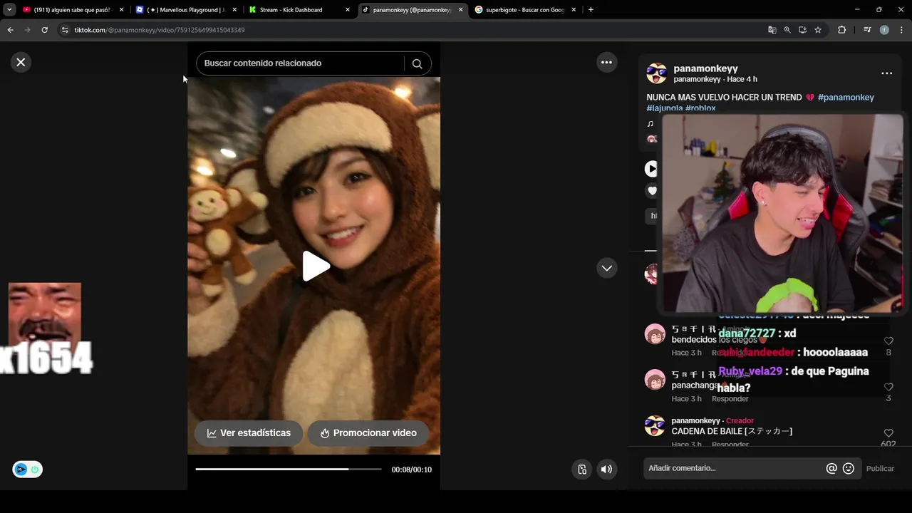Click the music note icon under caption
The height and width of the screenshot is (513, 912).
[x=650, y=124]
